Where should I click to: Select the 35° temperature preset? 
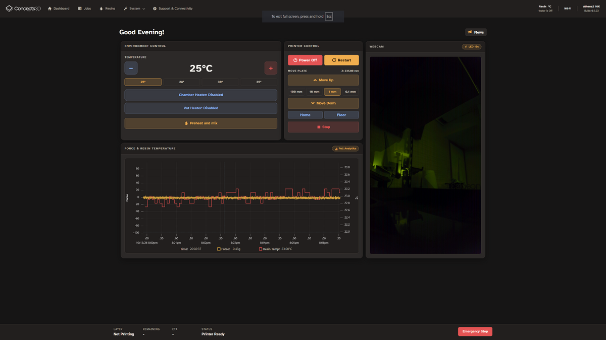tap(259, 82)
